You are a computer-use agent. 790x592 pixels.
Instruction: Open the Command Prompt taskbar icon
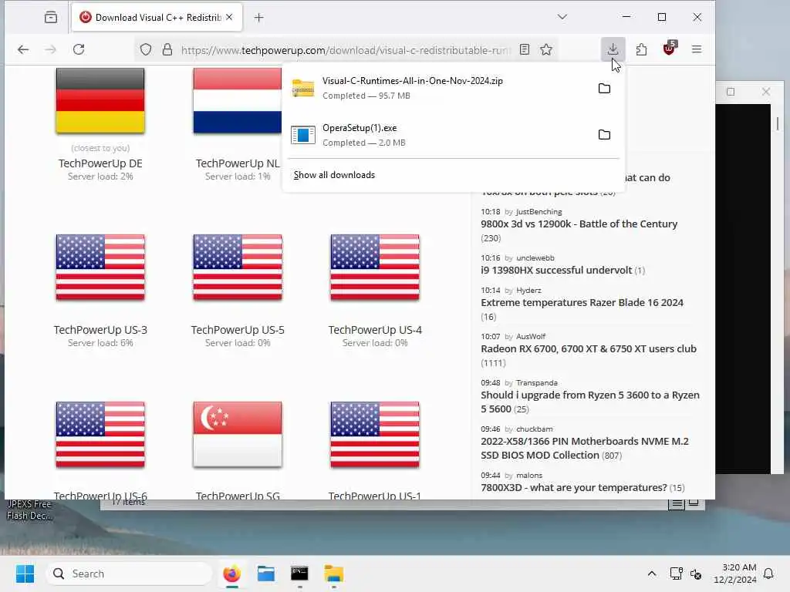[x=299, y=573]
